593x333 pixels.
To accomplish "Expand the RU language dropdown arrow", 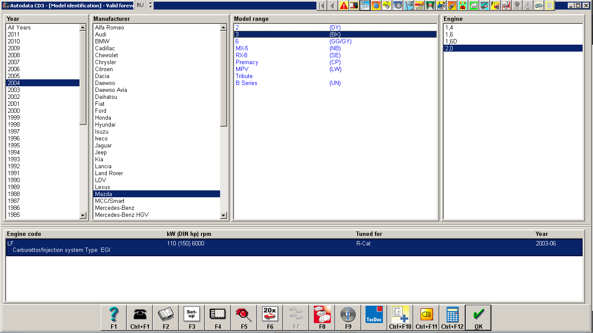I will click(x=150, y=5).
